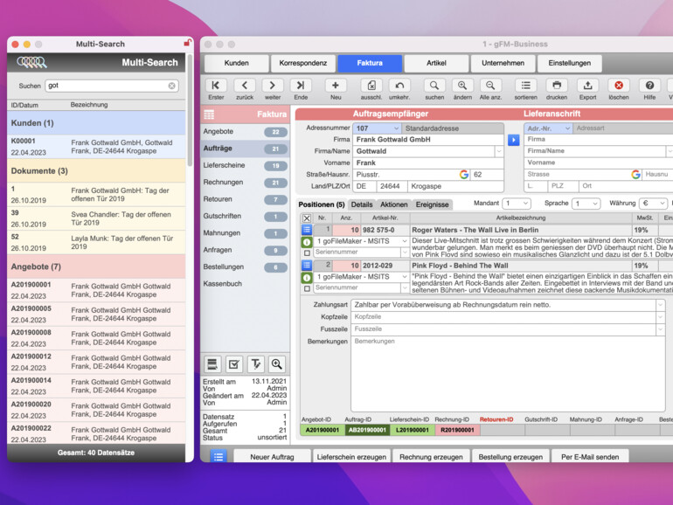Viewport: 673px width, 505px height.
Task: Expand the Zahlungsart dropdown
Action: (659, 305)
